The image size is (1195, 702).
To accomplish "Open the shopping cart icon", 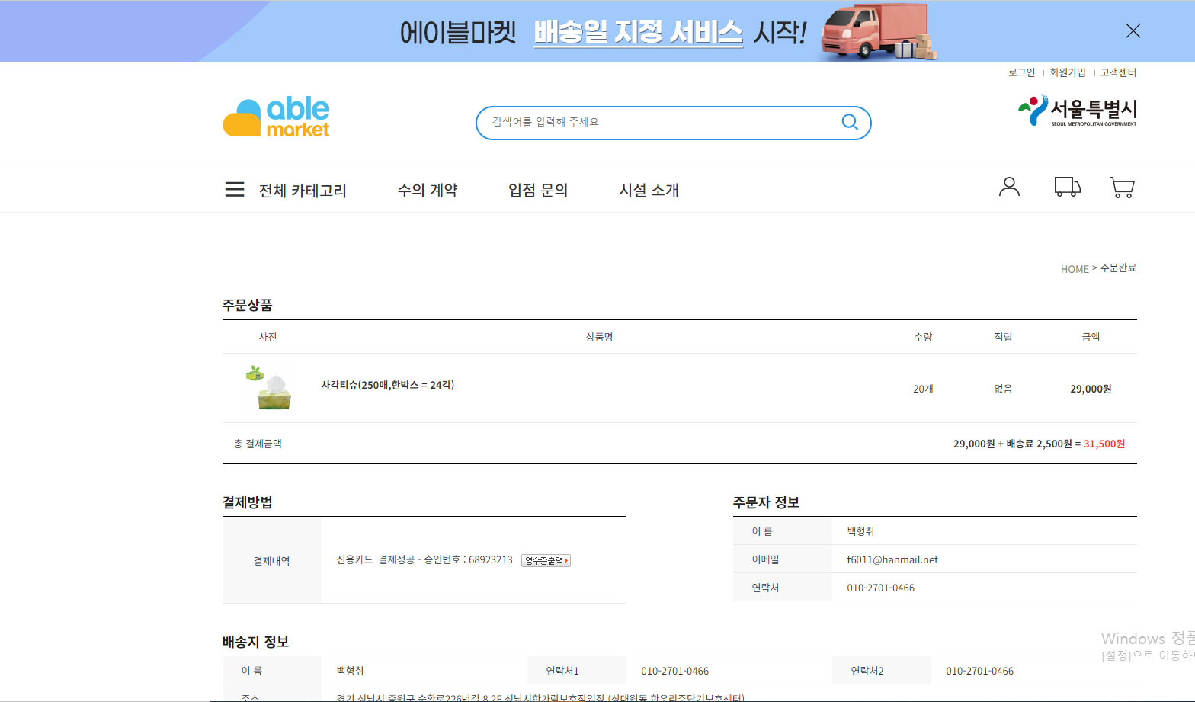I will (1122, 188).
